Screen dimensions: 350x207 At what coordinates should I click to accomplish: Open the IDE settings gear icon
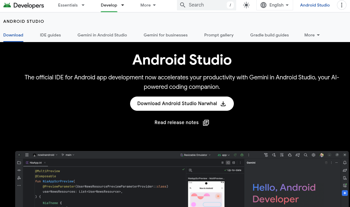[x=313, y=155]
